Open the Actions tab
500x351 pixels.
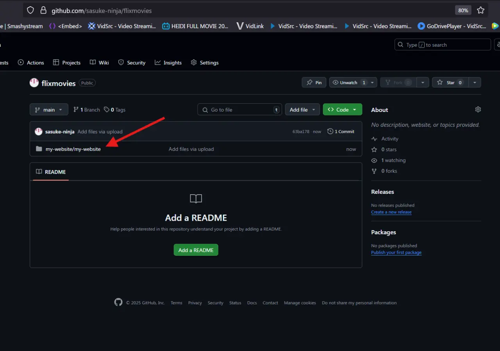[x=31, y=62]
